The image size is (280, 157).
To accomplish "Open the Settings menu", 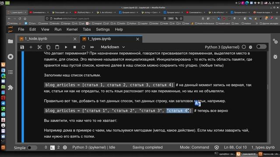I will coord(103,30).
